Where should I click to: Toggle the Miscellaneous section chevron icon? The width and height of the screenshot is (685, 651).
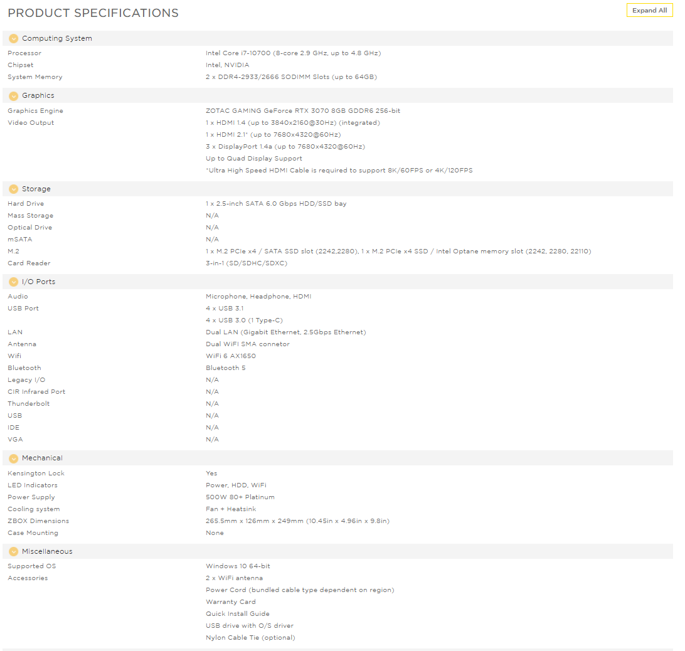coord(14,551)
